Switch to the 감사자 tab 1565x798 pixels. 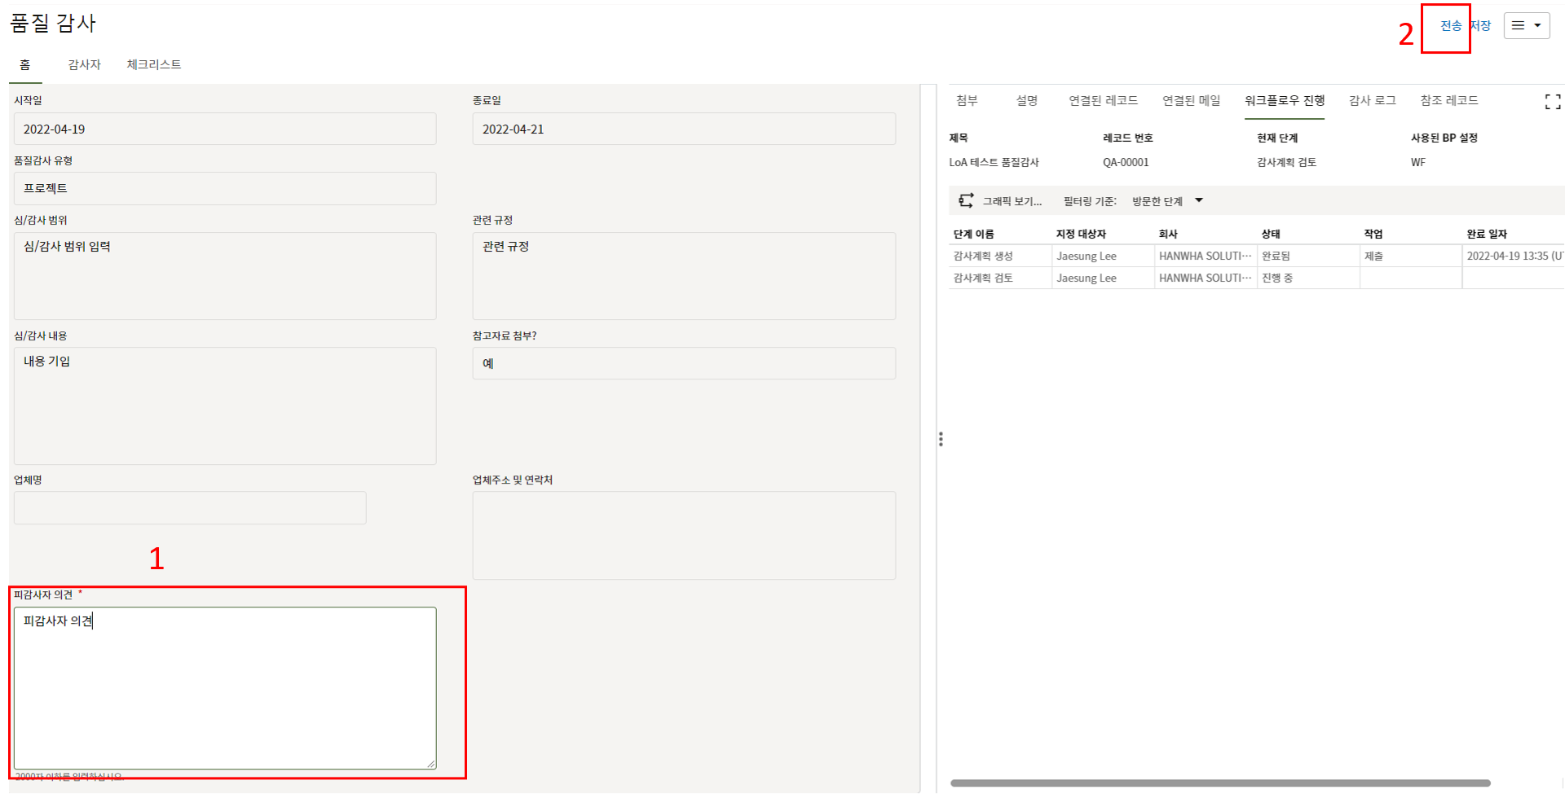click(84, 64)
